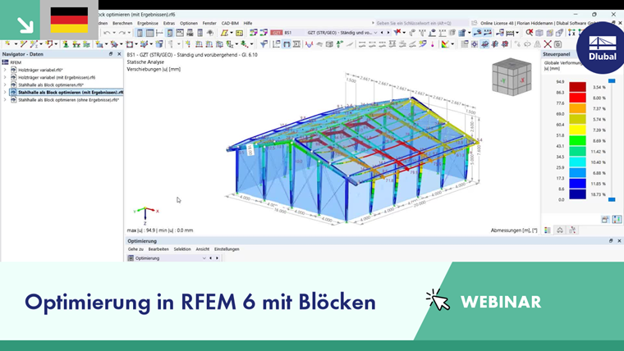Toggle the legend option icon below color scale
624x351 pixels.
(605, 220)
